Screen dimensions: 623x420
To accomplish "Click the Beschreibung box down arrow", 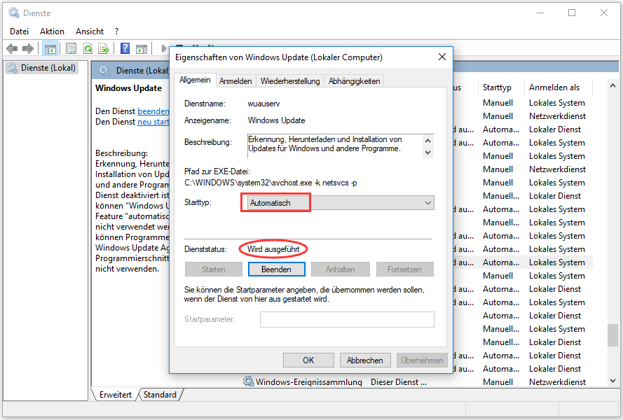I will [x=427, y=153].
